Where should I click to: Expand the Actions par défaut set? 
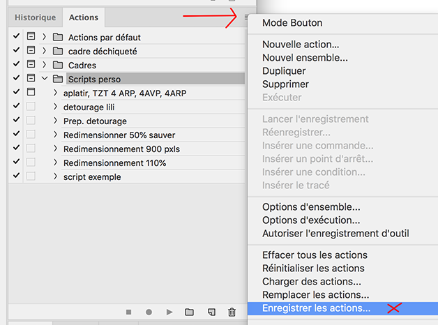44,36
